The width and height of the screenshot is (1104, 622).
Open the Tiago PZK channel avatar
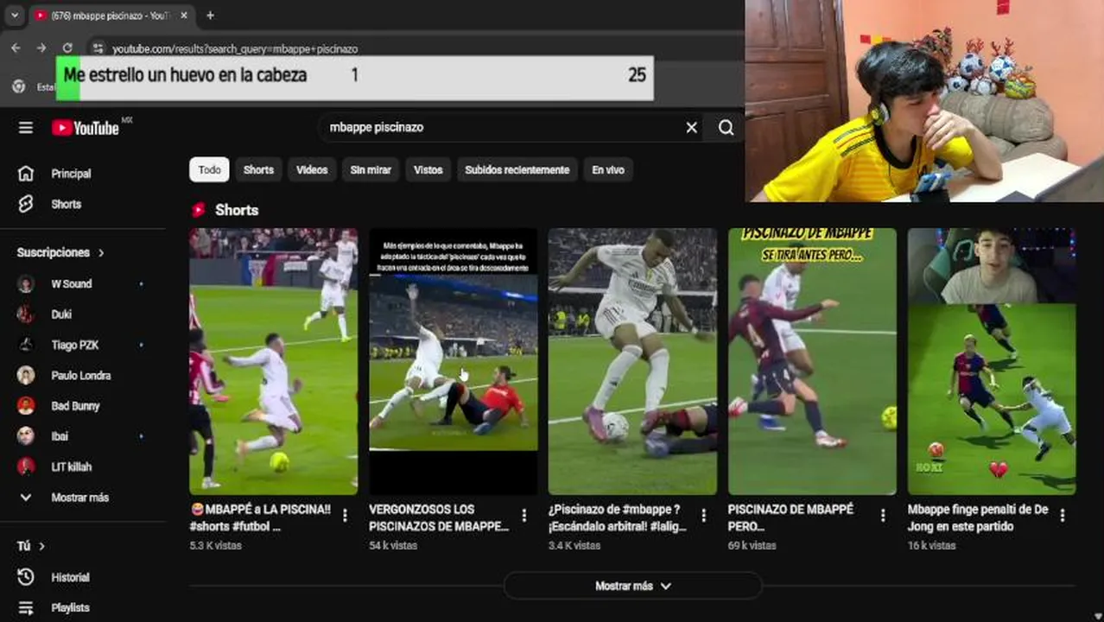(26, 345)
